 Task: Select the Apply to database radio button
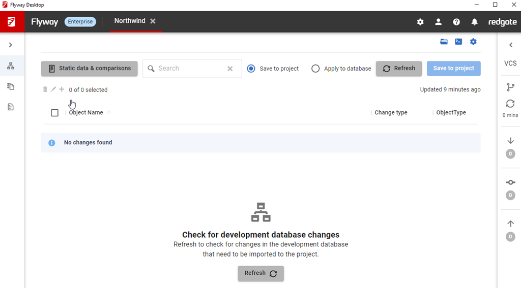point(315,69)
